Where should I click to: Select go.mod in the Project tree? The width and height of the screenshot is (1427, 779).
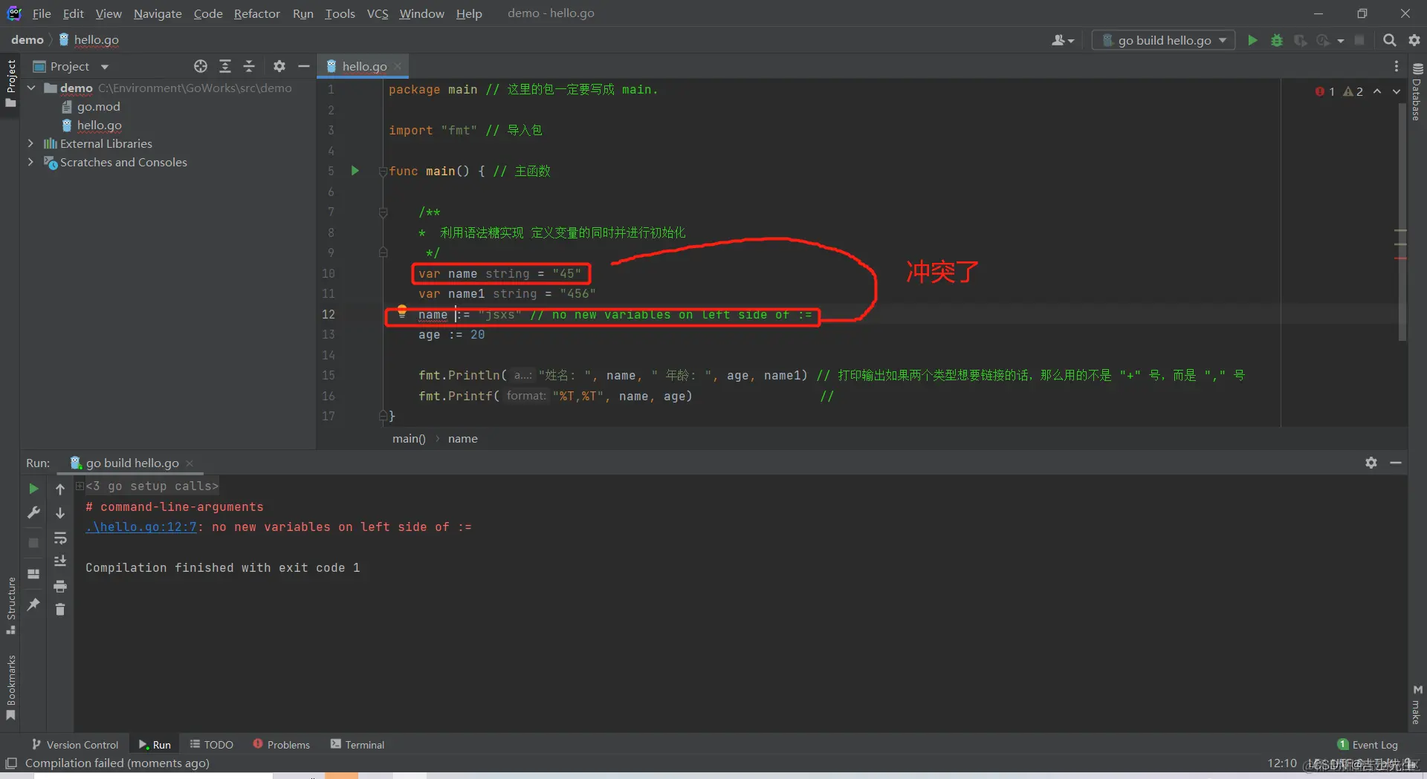tap(99, 106)
